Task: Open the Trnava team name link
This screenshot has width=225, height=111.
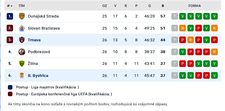Action: (x=34, y=40)
